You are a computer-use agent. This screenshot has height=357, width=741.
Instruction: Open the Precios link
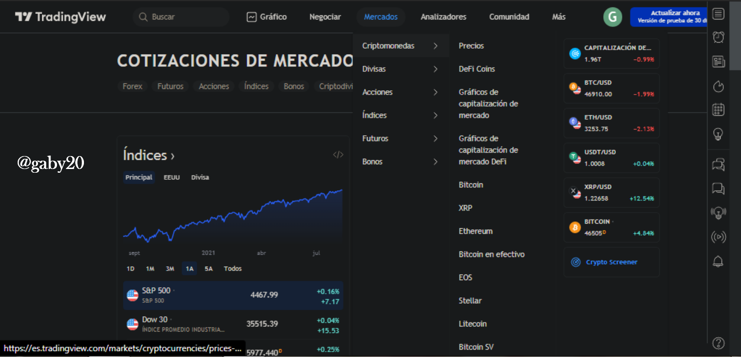click(471, 46)
